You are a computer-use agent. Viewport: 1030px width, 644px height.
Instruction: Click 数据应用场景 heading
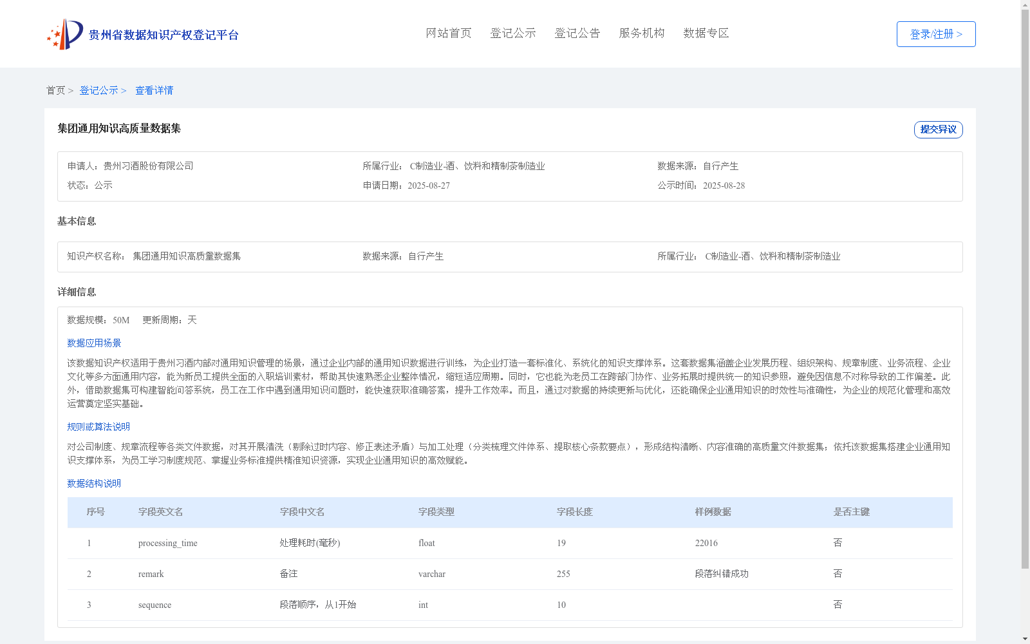click(x=94, y=343)
